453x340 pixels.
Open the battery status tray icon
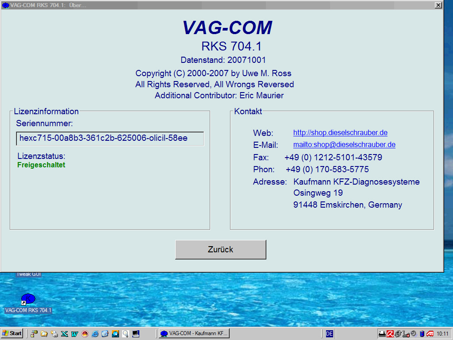coord(422,334)
